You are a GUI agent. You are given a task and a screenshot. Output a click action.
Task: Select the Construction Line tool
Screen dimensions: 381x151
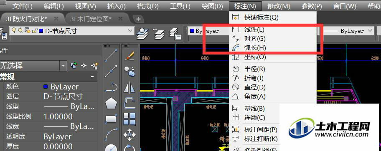[x=111, y=72]
